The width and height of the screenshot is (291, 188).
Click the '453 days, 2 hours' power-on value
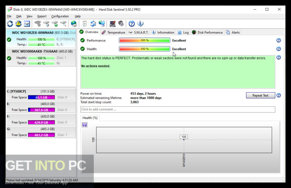point(143,93)
